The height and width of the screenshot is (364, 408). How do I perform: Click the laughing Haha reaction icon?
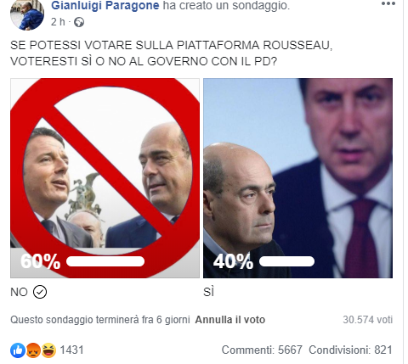48,350
